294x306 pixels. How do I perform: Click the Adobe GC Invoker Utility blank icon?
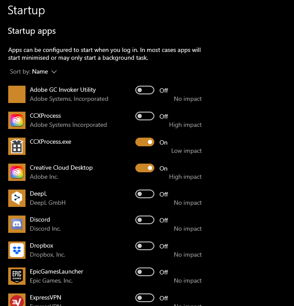tap(17, 94)
